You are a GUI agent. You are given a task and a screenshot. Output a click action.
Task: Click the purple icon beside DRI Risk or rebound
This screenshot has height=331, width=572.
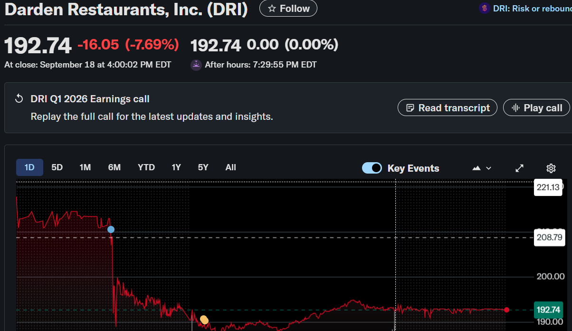coord(484,8)
